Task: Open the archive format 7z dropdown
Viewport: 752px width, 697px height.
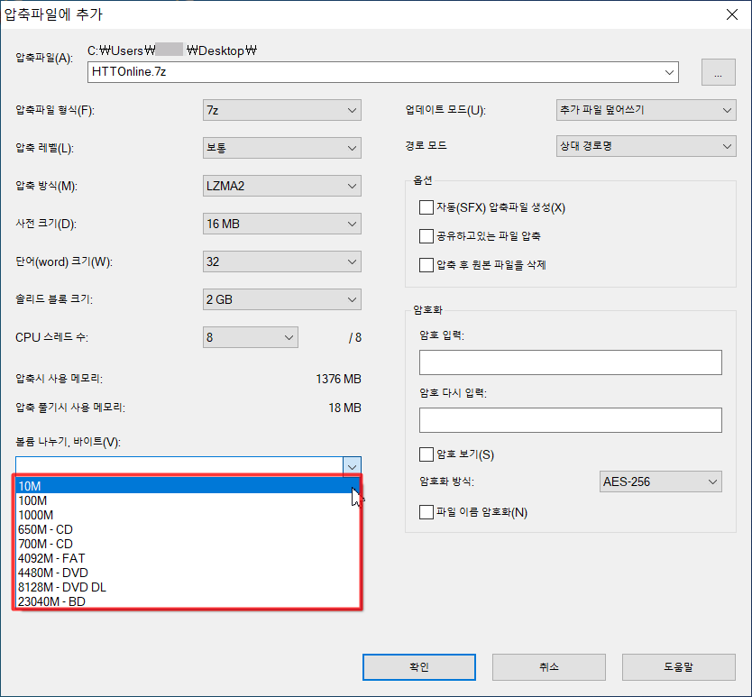Action: [x=282, y=110]
